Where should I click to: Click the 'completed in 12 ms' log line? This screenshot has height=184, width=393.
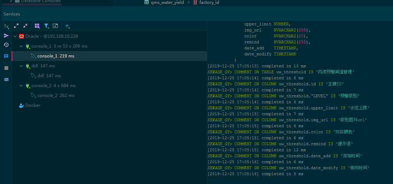tap(257, 150)
